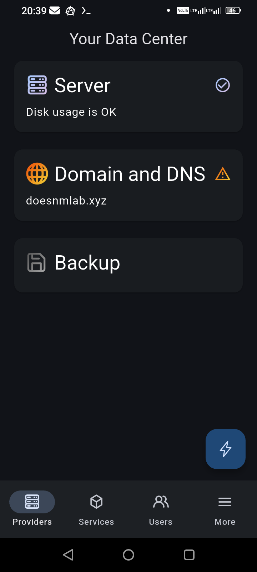Open the More menu tab
The width and height of the screenshot is (257, 572).
click(x=225, y=508)
